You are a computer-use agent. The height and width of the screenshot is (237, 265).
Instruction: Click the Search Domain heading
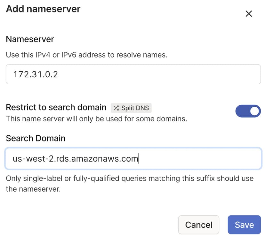[x=36, y=138]
